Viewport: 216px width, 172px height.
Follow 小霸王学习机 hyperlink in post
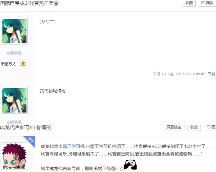point(71,146)
